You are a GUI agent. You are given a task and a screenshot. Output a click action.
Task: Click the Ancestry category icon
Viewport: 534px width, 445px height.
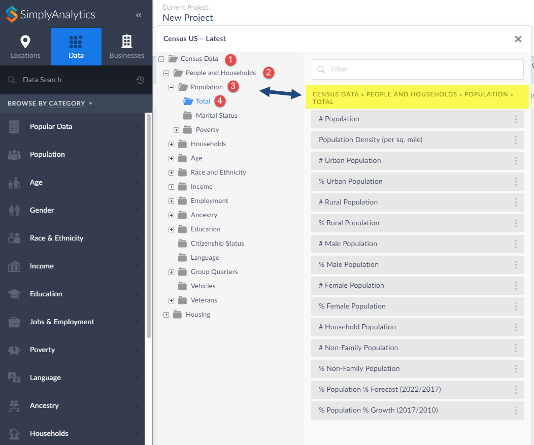[14, 406]
